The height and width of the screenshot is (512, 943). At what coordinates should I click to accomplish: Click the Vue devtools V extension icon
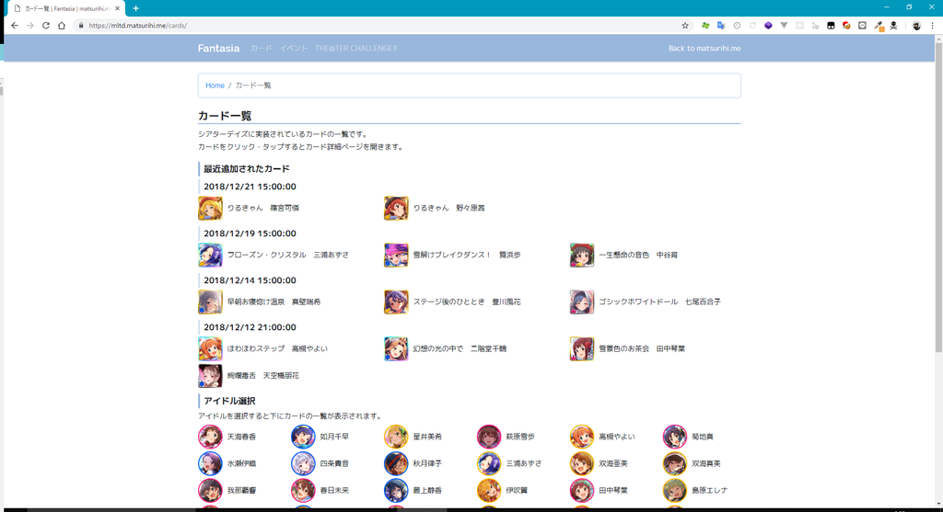(x=784, y=26)
